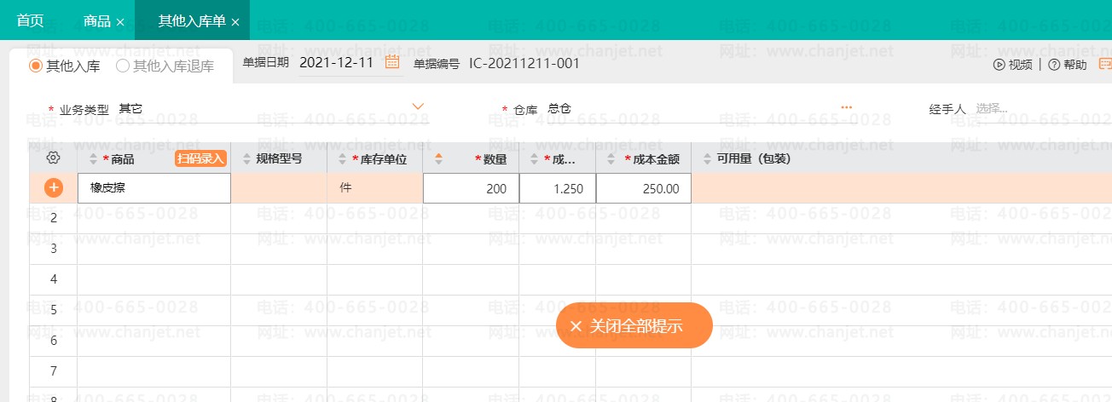Image resolution: width=1112 pixels, height=402 pixels.
Task: Select 其他入库退库 radio option
Action: 122,66
